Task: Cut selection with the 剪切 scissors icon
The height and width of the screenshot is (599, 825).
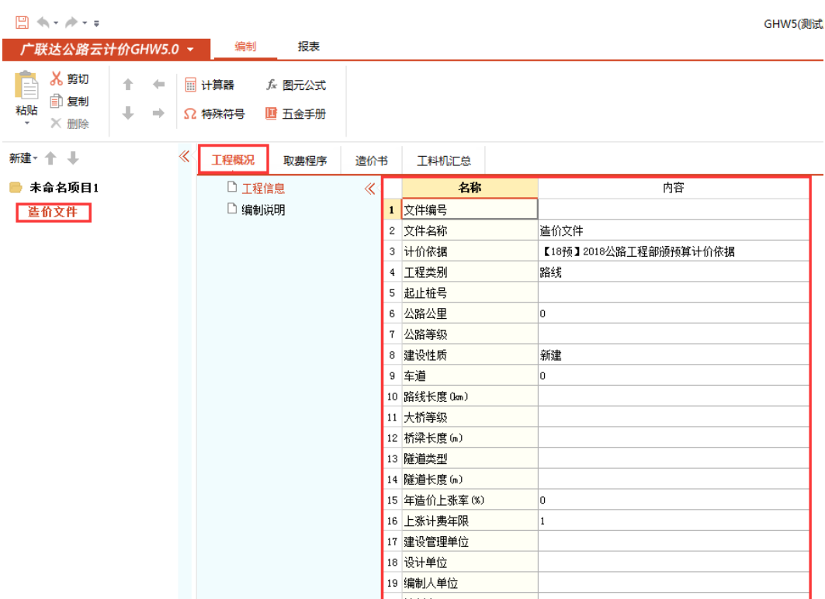Action: point(57,79)
